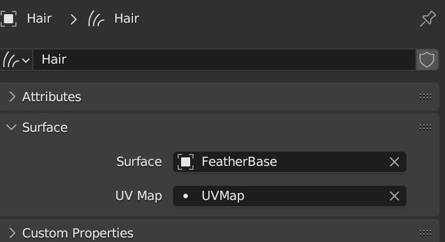Click the Custom Properties drag grip icon
Viewport: 445px width, 242px height.
pos(426,233)
